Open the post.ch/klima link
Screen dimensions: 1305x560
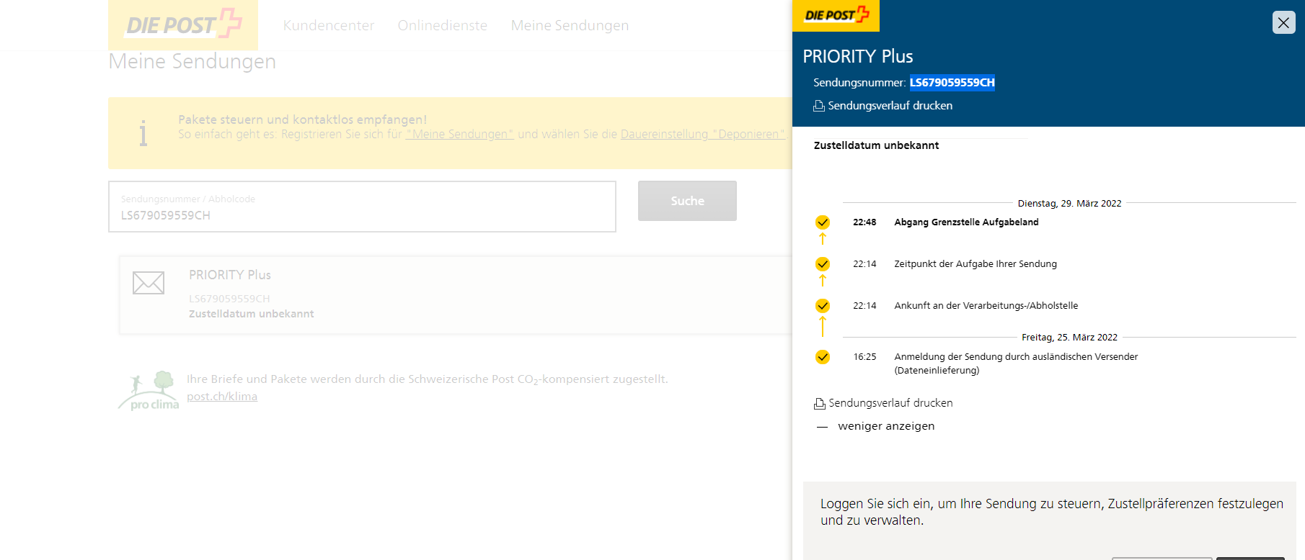(x=222, y=397)
